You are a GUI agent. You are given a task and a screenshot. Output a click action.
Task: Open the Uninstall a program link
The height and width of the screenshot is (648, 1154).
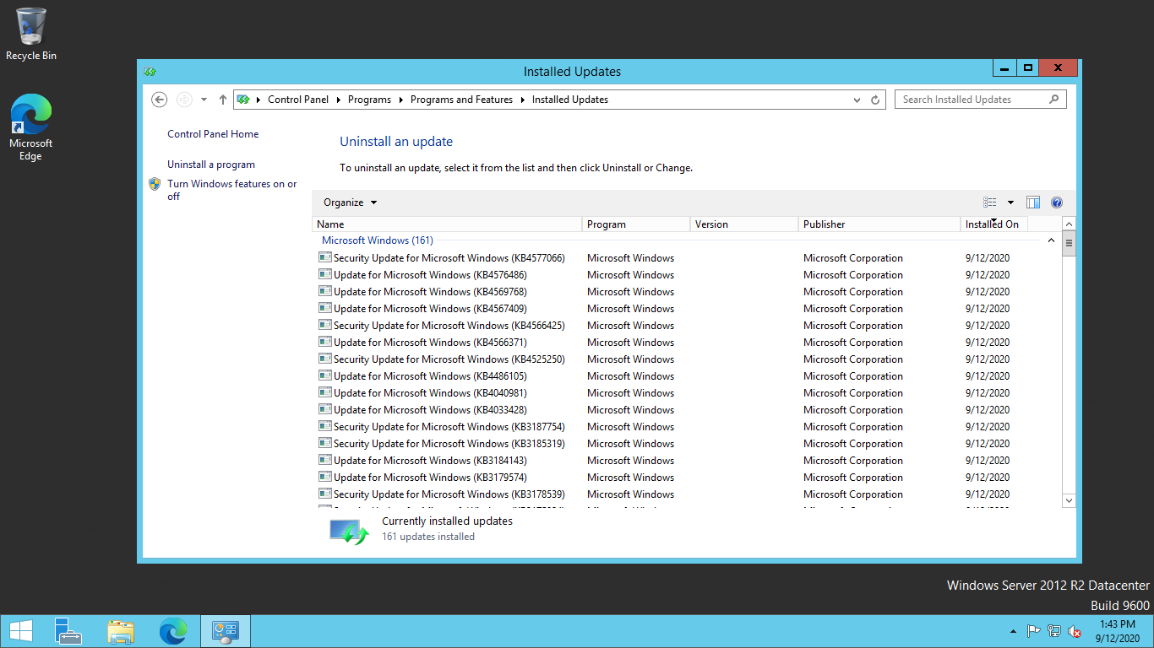coord(211,165)
